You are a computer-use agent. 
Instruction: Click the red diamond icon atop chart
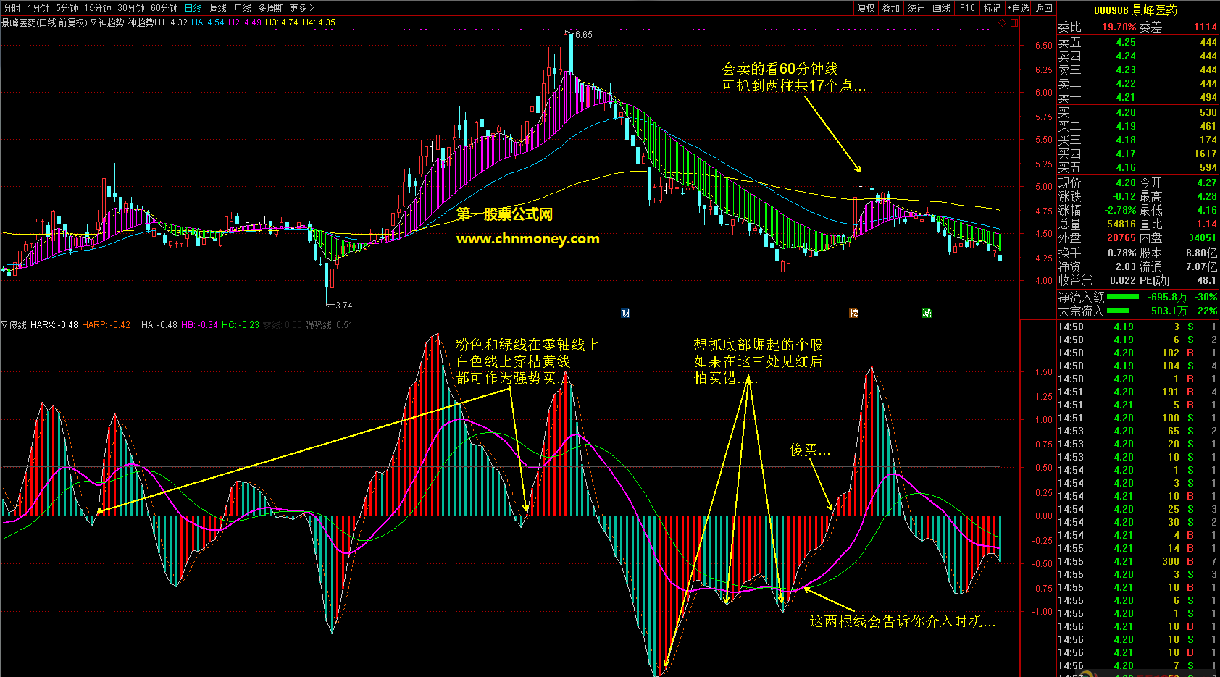(1003, 22)
